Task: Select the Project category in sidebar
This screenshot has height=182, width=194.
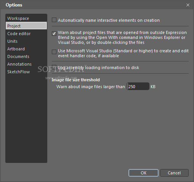Action: point(26,26)
